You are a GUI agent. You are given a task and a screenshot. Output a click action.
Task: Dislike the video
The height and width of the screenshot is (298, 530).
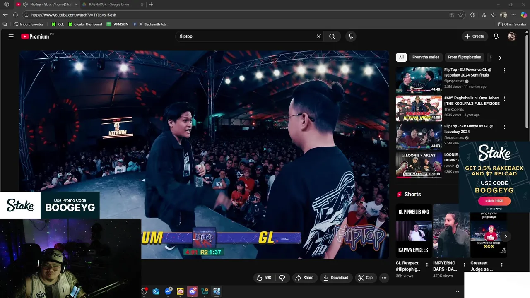coord(282,278)
